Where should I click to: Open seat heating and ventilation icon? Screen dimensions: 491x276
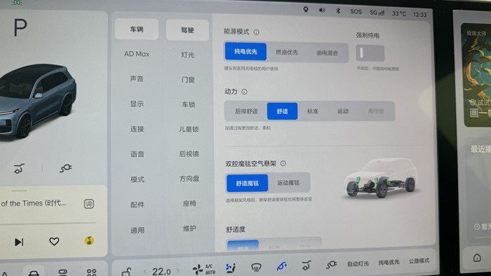pyautogui.click(x=231, y=268)
